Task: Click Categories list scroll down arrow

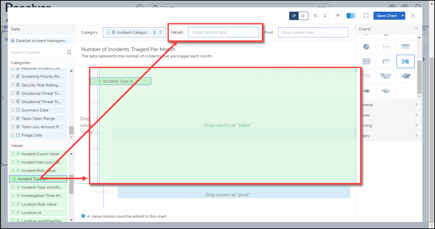Action: click(x=71, y=137)
